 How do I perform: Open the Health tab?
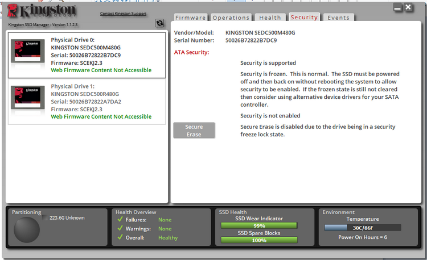270,18
